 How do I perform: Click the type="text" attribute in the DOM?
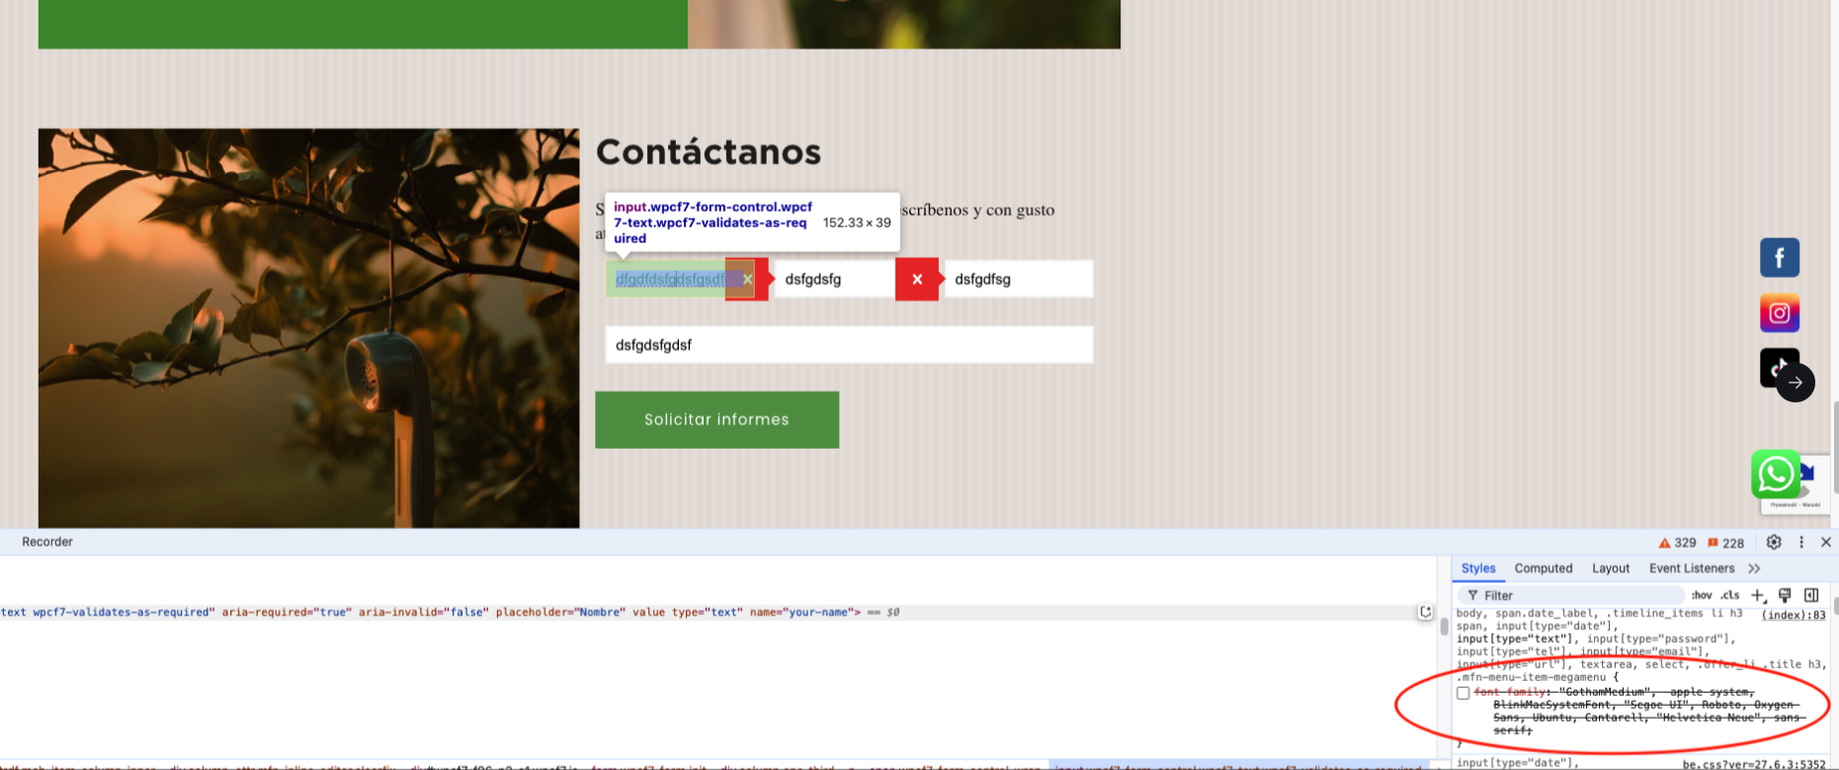coord(708,613)
